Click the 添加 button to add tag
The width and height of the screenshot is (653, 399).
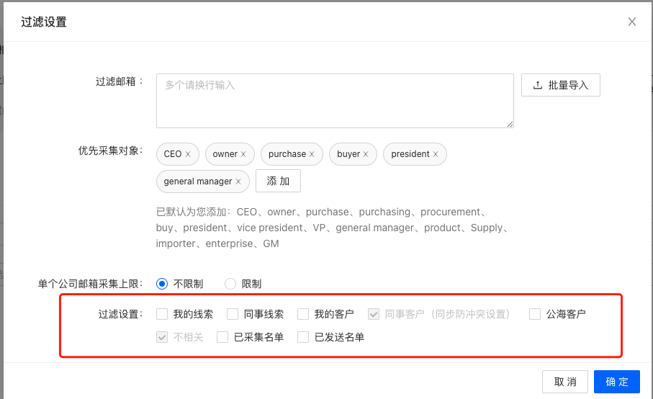(x=278, y=181)
